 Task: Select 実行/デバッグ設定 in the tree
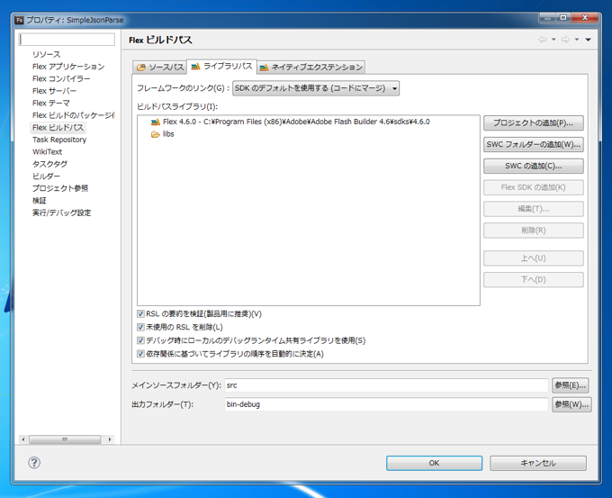[x=62, y=213]
